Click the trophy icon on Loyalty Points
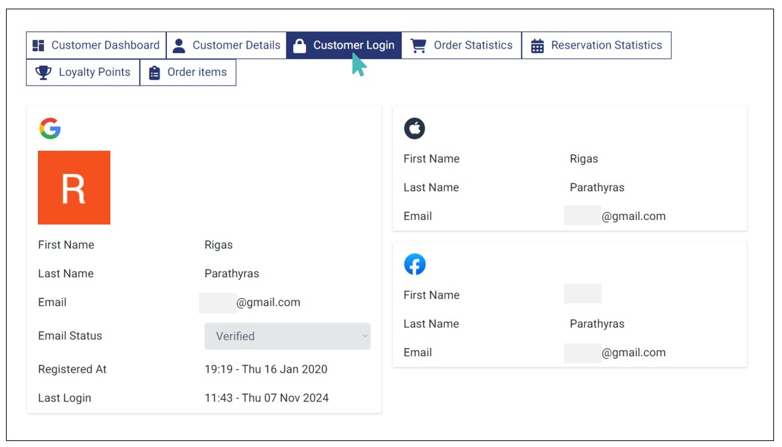The height and width of the screenshot is (447, 782). tap(43, 72)
